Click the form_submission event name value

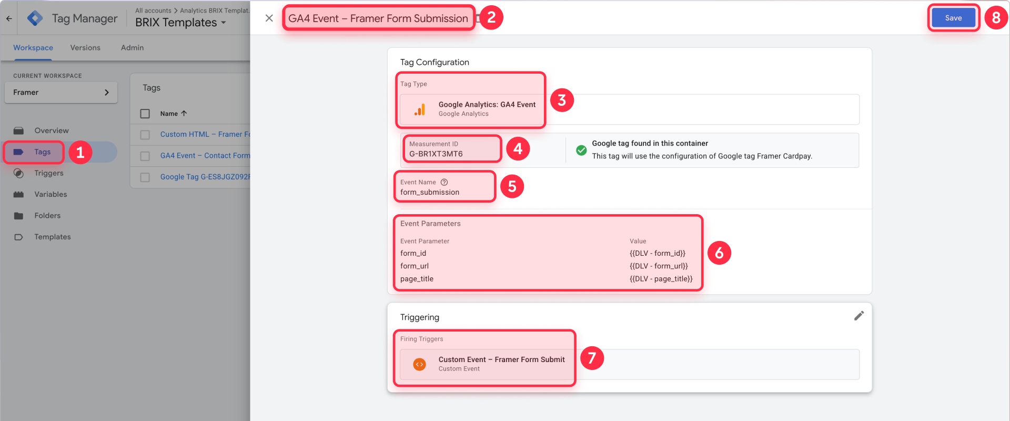pyautogui.click(x=430, y=192)
